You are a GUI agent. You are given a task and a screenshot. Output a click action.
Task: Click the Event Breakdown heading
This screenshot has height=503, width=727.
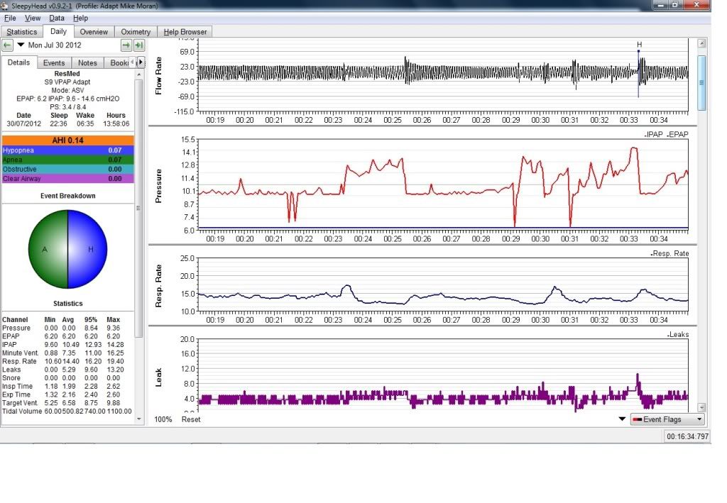tap(67, 196)
